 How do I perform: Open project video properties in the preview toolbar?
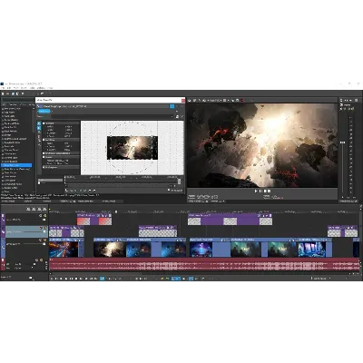(x=190, y=100)
